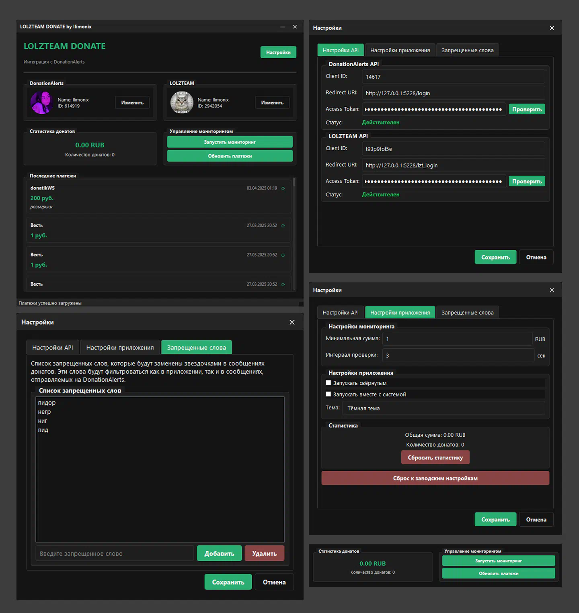Close the banned words settings dialog

[x=292, y=322]
